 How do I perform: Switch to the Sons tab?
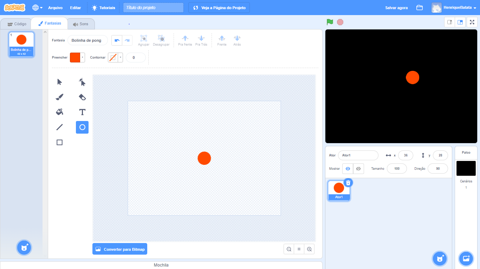click(x=80, y=24)
